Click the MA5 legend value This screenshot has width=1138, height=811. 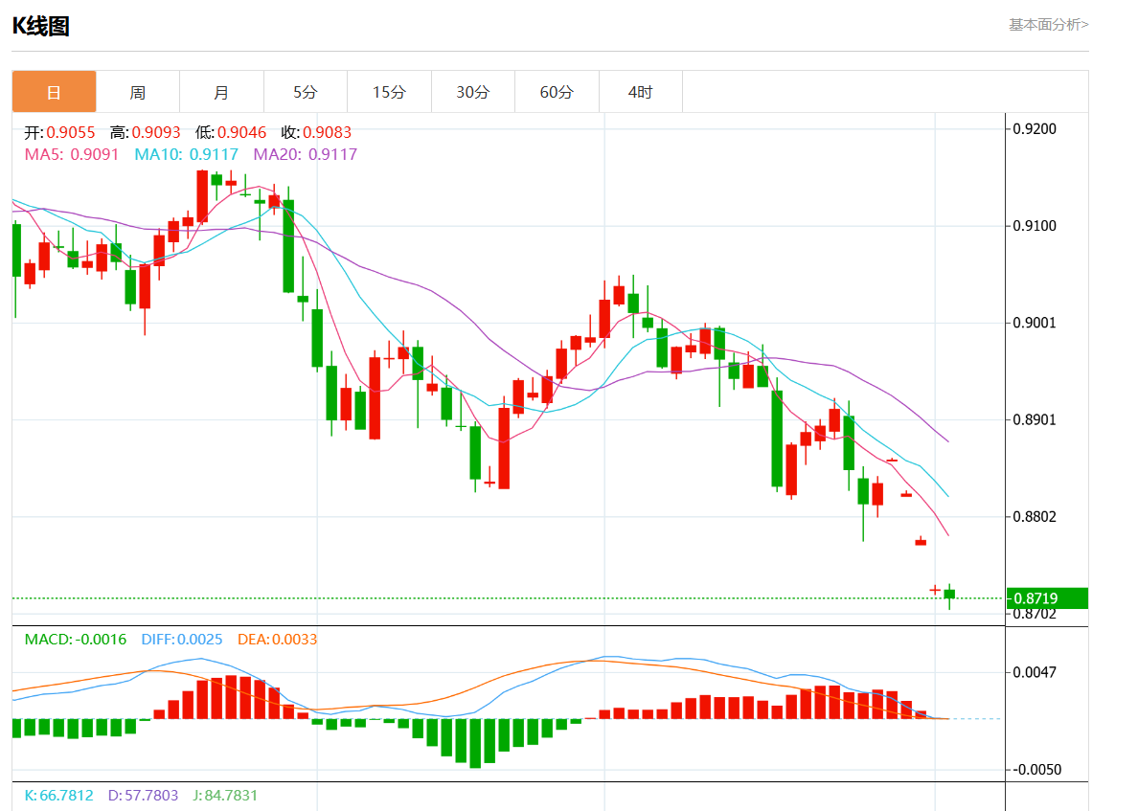tap(72, 154)
